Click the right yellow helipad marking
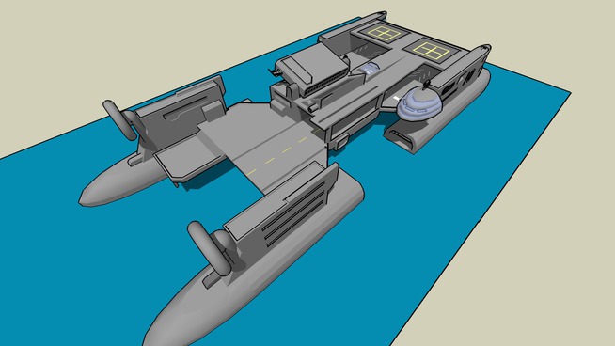 click(x=431, y=51)
